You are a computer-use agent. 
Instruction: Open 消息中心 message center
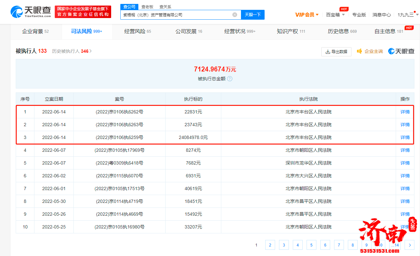point(382,15)
